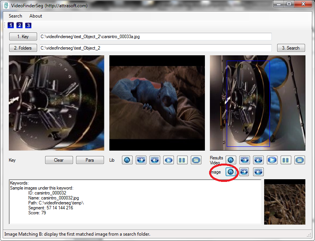
Task: Play the Results Video
Action: tap(272, 160)
